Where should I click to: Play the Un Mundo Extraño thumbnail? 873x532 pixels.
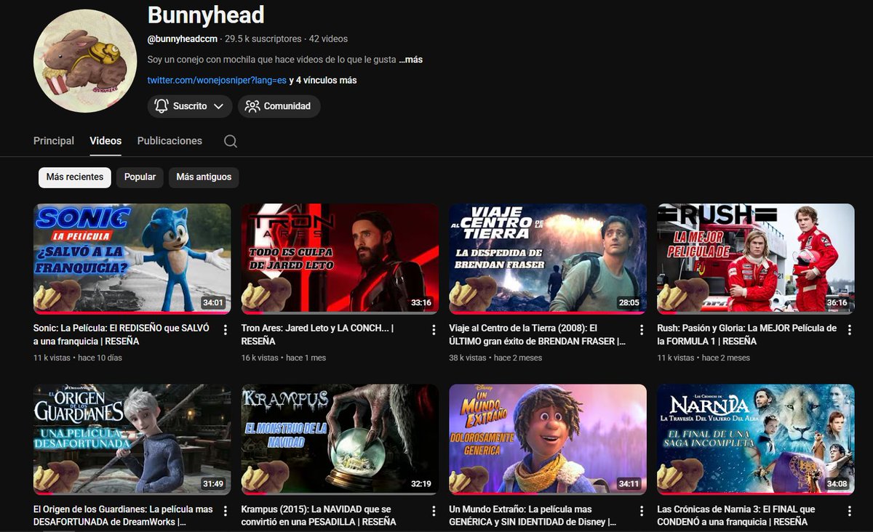[x=549, y=440]
